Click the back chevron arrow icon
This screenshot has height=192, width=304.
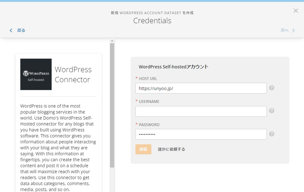pos(11,30)
